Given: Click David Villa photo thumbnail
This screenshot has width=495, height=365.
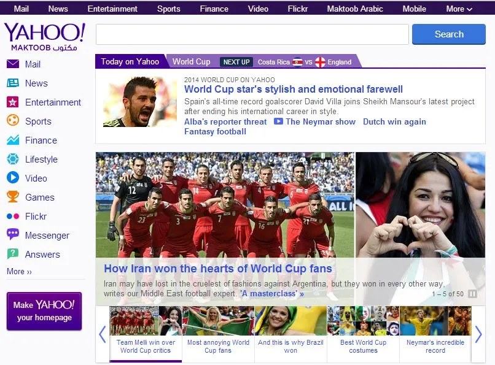Looking at the screenshot, I should [x=140, y=102].
